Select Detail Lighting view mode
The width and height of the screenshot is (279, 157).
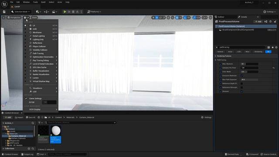(41, 36)
